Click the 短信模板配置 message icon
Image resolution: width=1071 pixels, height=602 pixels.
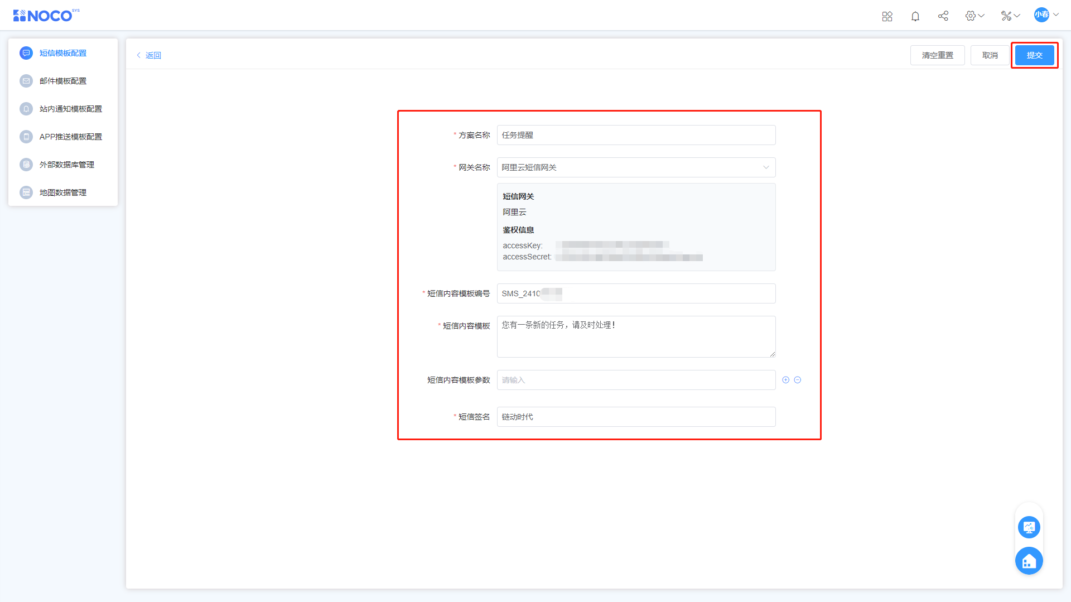pos(26,53)
